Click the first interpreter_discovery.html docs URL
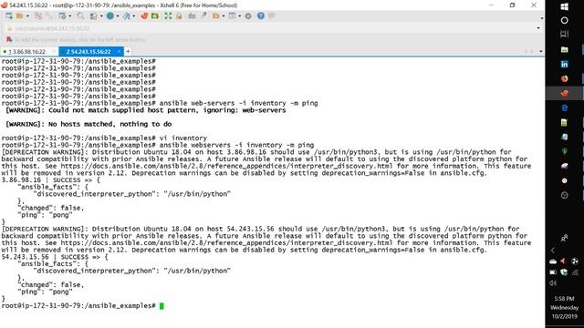Viewport: 584px width, 328px height. pos(226,166)
